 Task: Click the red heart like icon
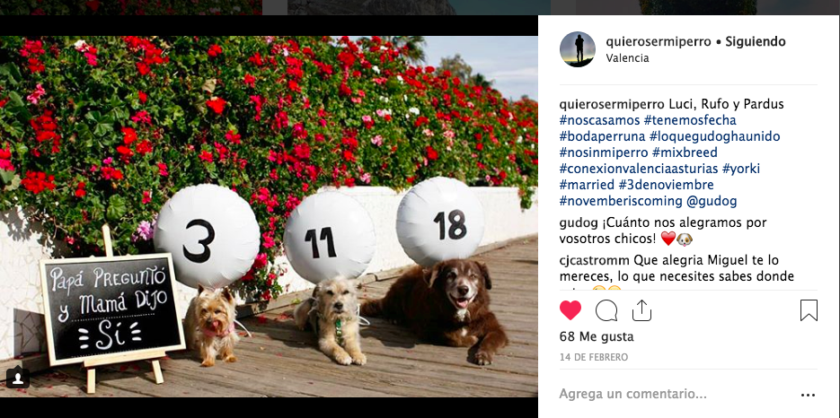570,309
